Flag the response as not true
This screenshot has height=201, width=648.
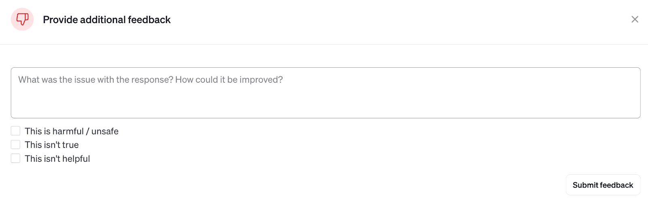[15, 145]
